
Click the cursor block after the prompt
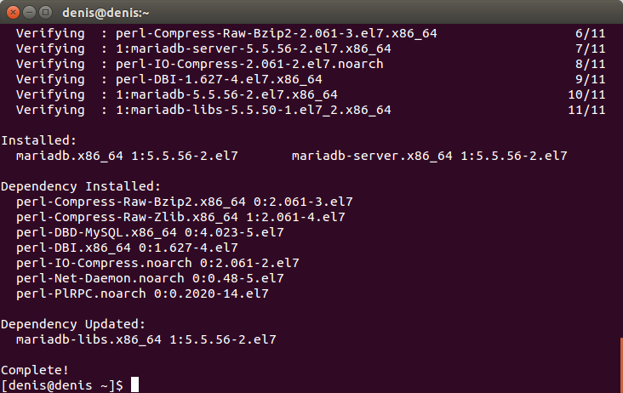click(135, 384)
